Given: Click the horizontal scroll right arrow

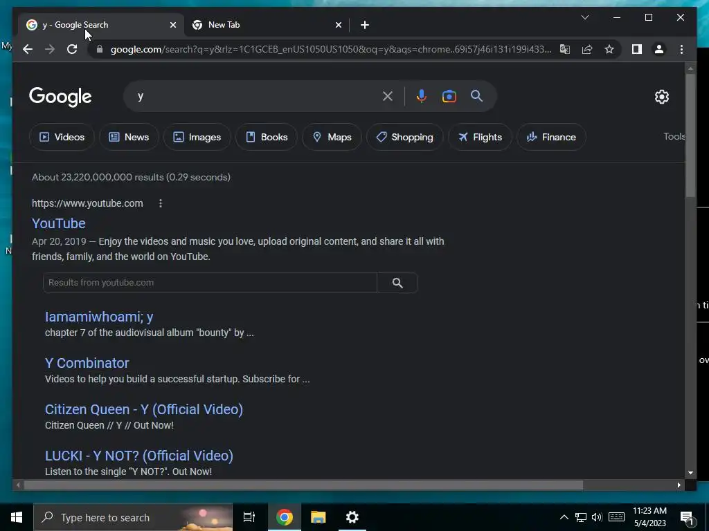Looking at the screenshot, I should [x=679, y=485].
